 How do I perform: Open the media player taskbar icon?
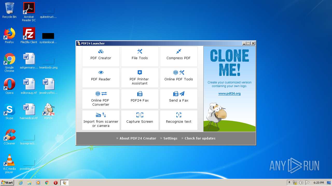pos(38,183)
